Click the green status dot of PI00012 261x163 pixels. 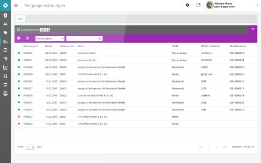[x=19, y=53]
